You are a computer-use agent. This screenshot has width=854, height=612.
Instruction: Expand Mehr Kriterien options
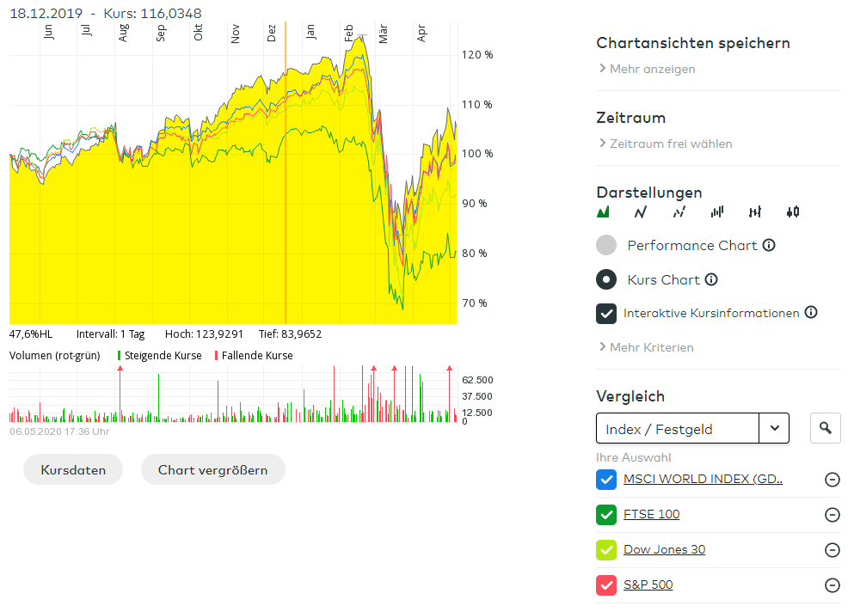click(651, 347)
